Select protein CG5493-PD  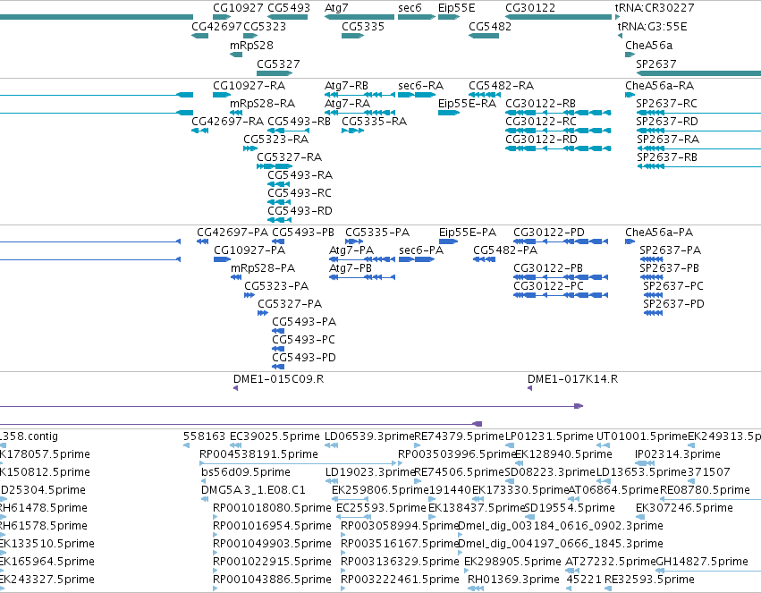tap(304, 358)
